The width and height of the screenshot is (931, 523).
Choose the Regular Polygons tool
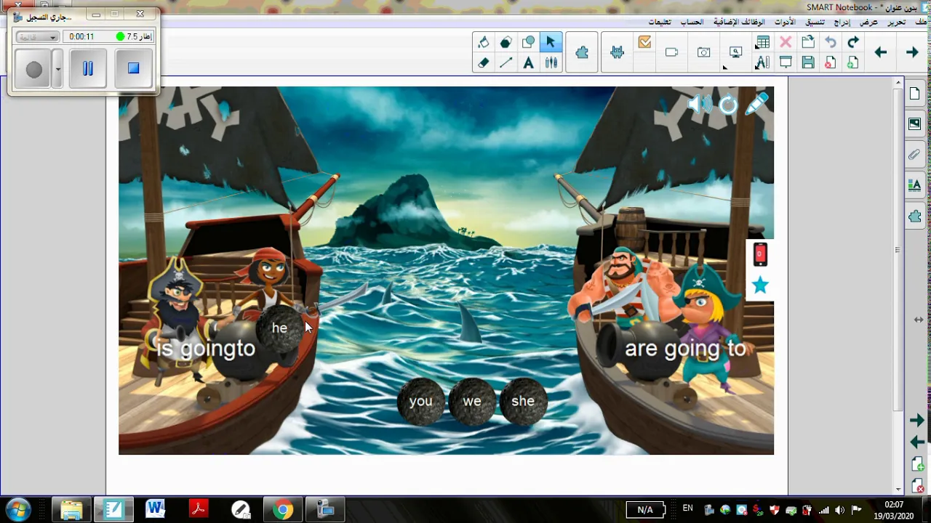[x=506, y=42]
